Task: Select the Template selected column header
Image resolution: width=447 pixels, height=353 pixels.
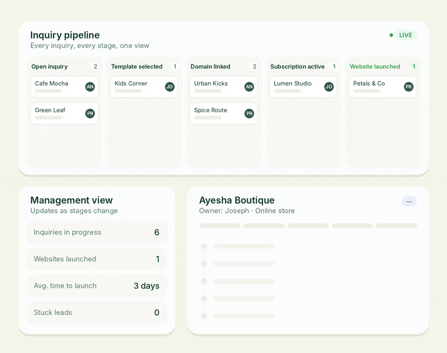Action: 137,66
